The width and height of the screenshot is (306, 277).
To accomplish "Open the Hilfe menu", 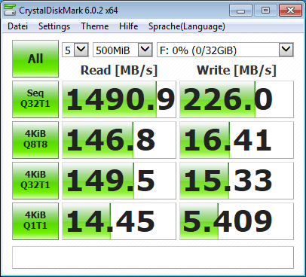I will point(128,26).
